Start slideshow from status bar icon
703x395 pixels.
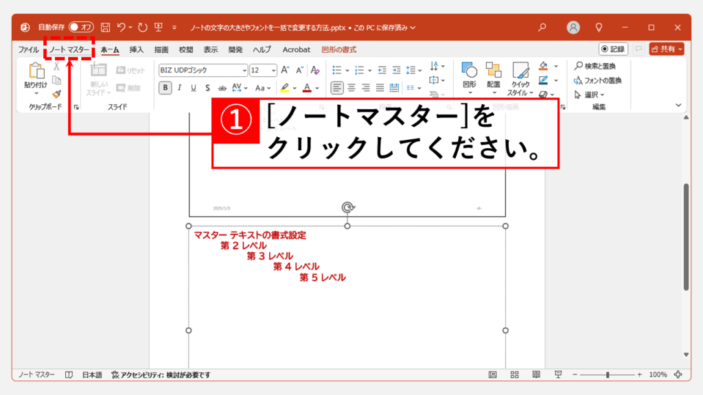click(x=557, y=375)
